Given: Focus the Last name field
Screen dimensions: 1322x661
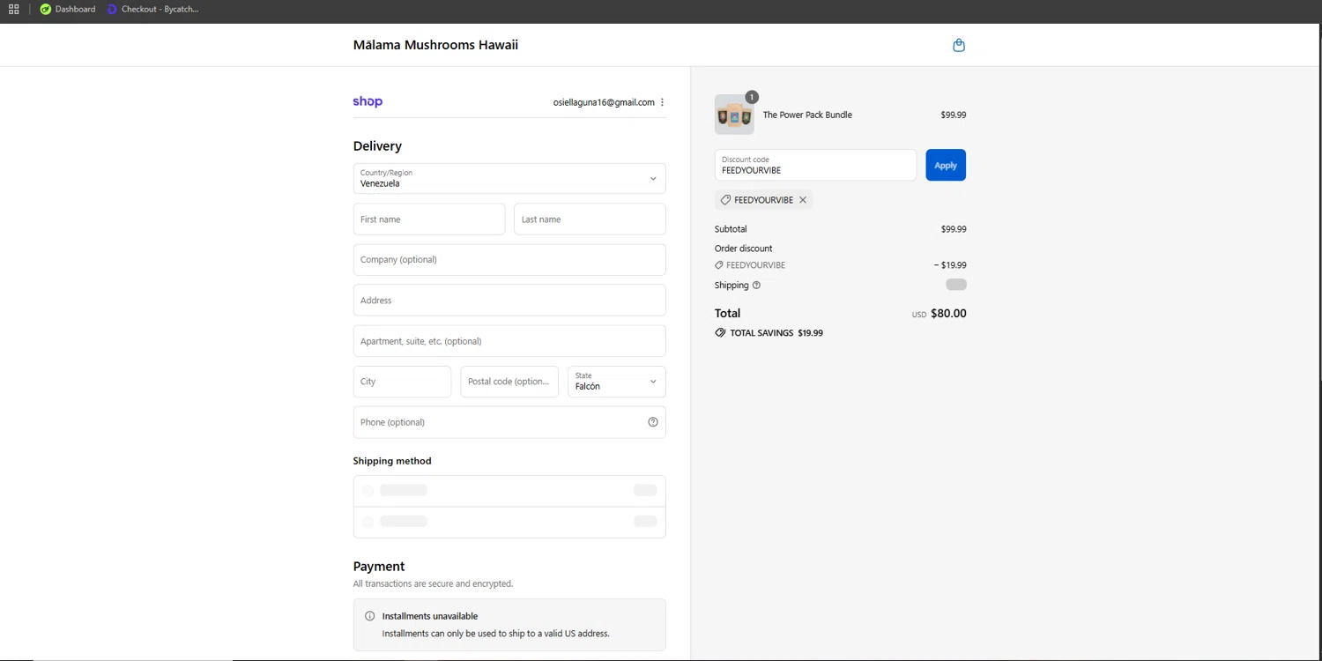Looking at the screenshot, I should coord(590,219).
